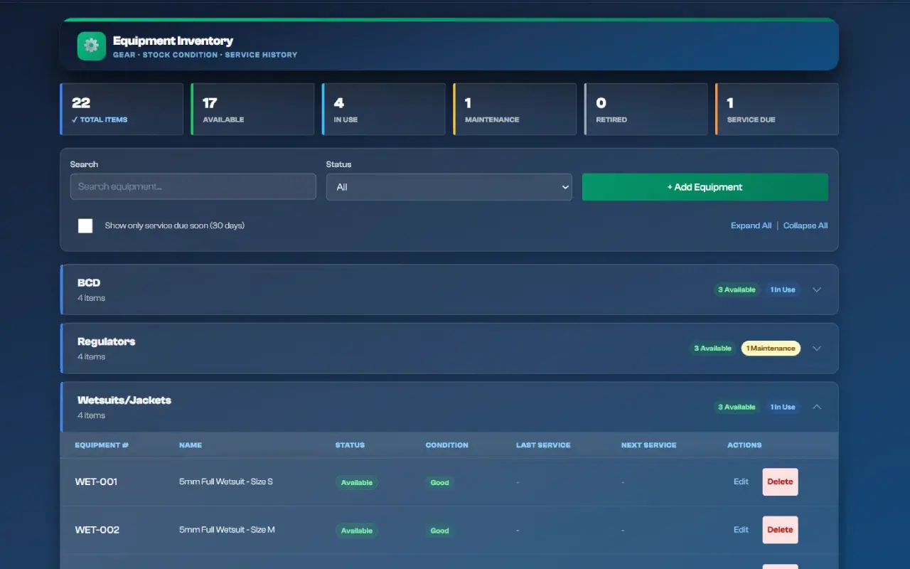Click the WET-001 equipment number

(96, 482)
